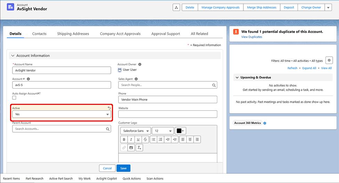This screenshot has height=183, width=339.
Task: Click Merge Ship Addresses button
Action: pyautogui.click(x=261, y=7)
